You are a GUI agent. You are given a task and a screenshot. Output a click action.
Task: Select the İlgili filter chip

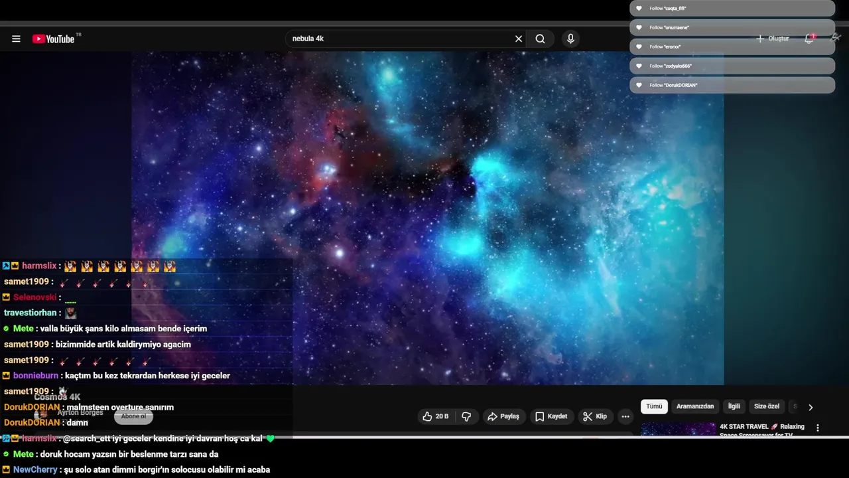click(x=734, y=406)
